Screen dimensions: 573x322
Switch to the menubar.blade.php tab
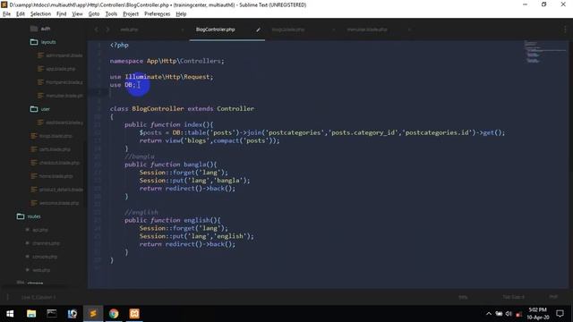point(367,30)
